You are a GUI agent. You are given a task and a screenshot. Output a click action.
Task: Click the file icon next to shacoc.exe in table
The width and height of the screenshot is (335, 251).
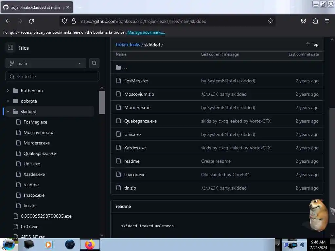(x=118, y=175)
